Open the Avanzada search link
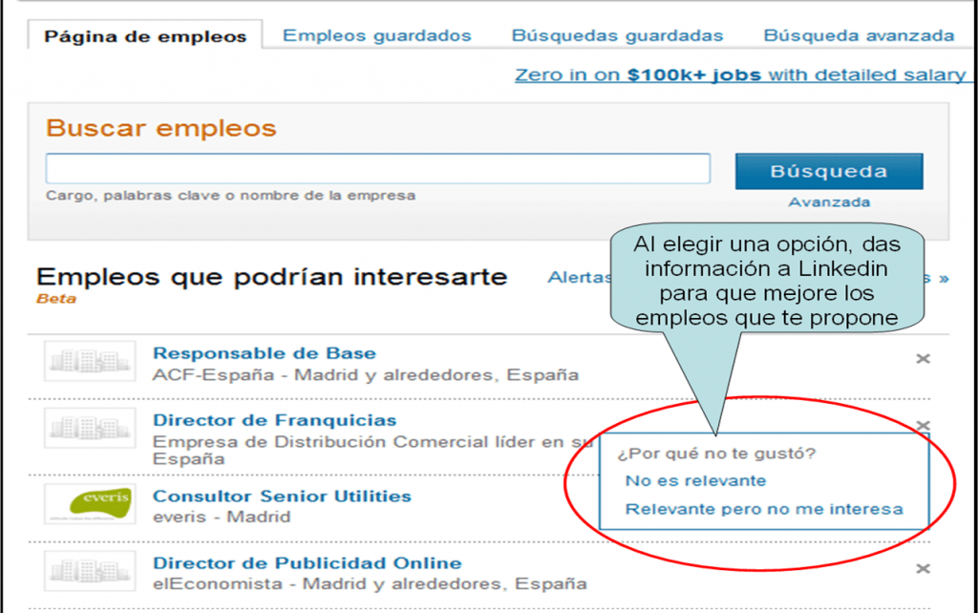The height and width of the screenshot is (613, 978). coord(829,202)
